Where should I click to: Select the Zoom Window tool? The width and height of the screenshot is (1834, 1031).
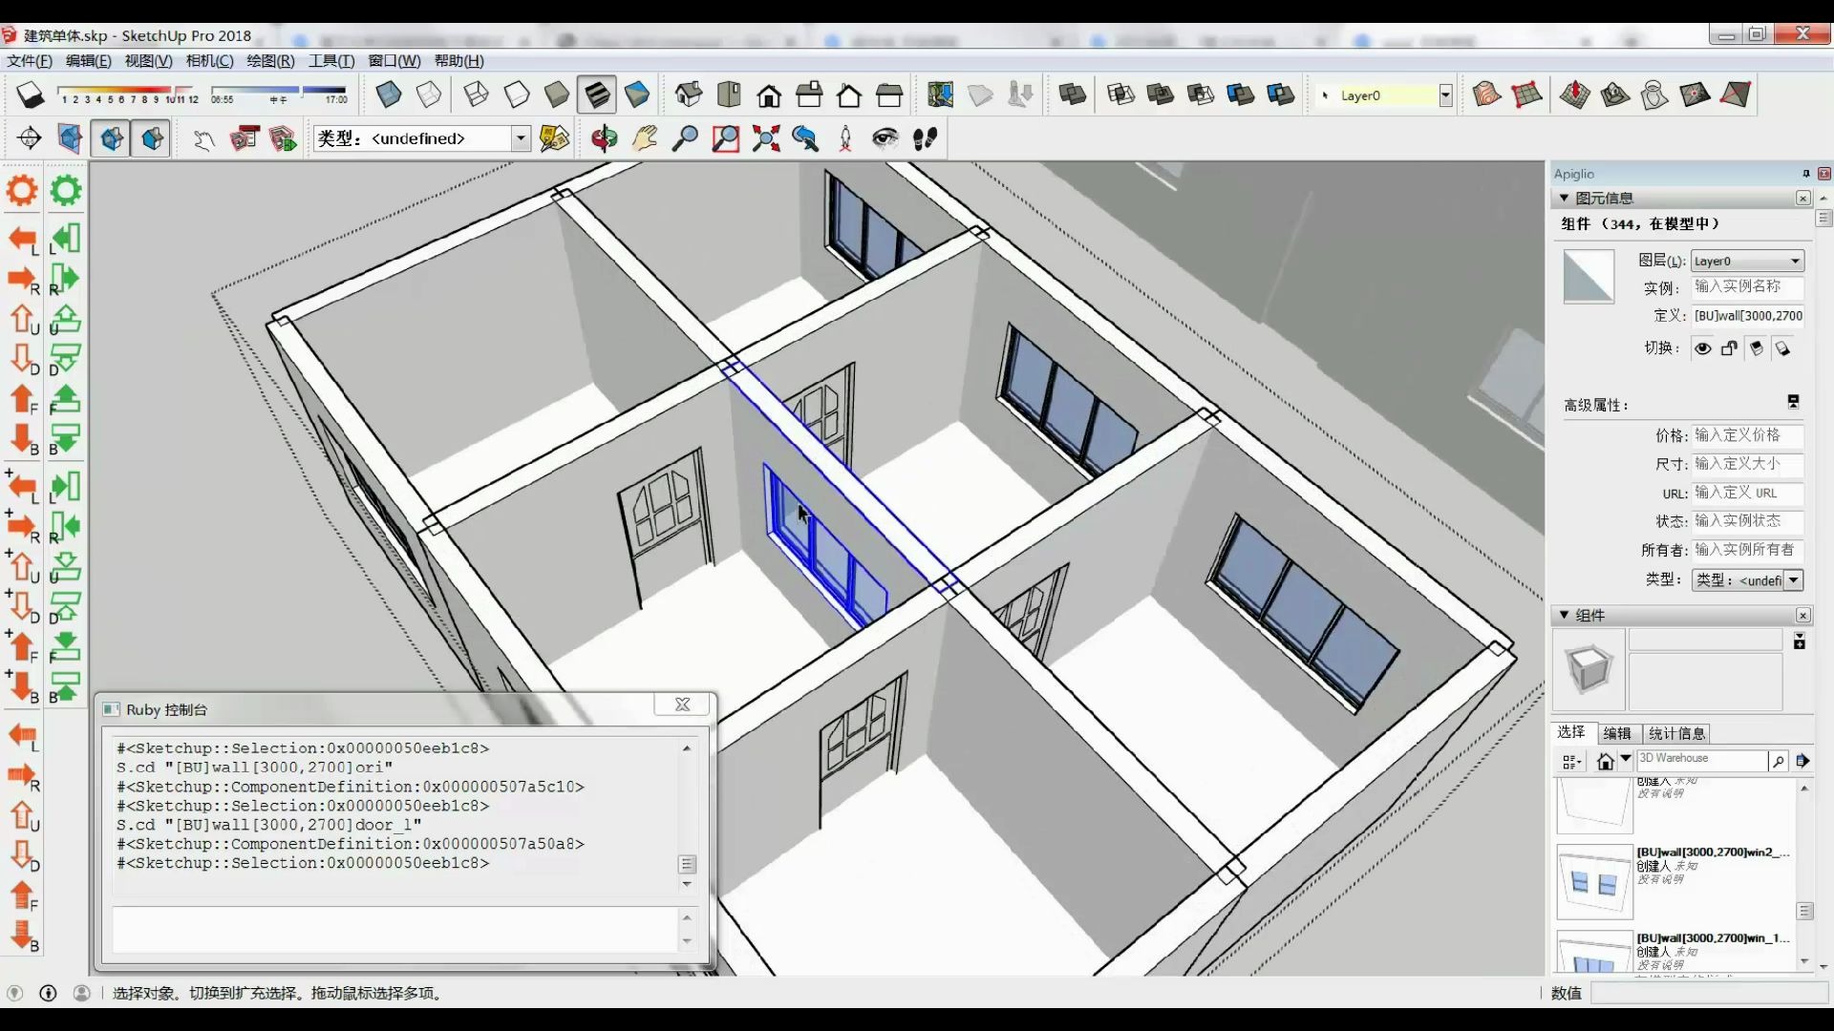[725, 139]
